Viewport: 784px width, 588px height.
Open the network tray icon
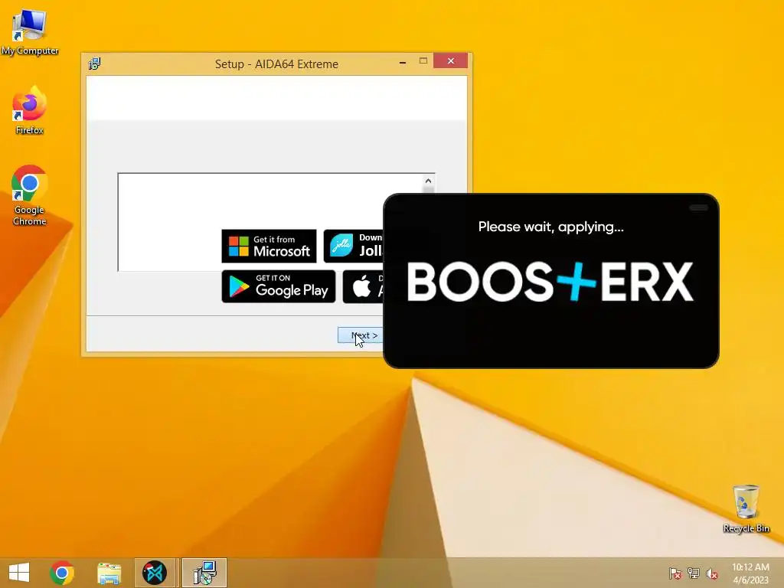tap(694, 573)
